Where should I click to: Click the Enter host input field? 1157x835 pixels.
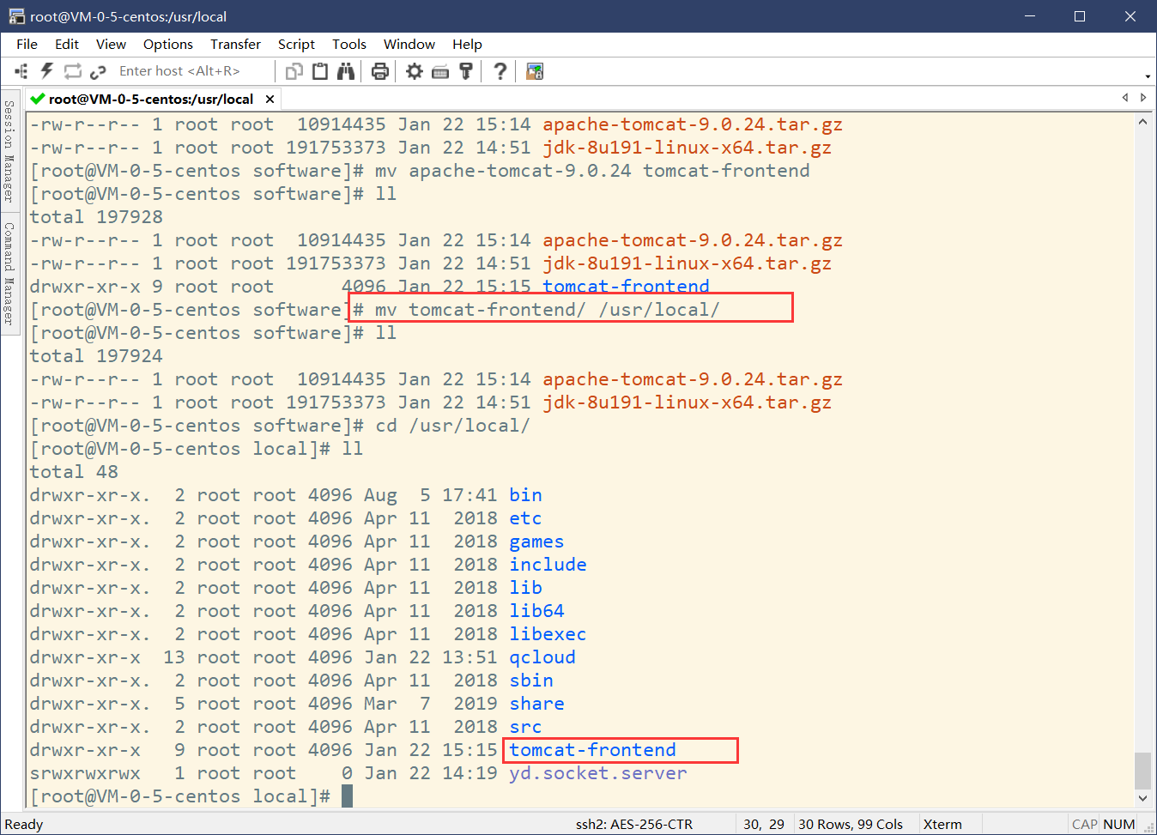[x=194, y=71]
